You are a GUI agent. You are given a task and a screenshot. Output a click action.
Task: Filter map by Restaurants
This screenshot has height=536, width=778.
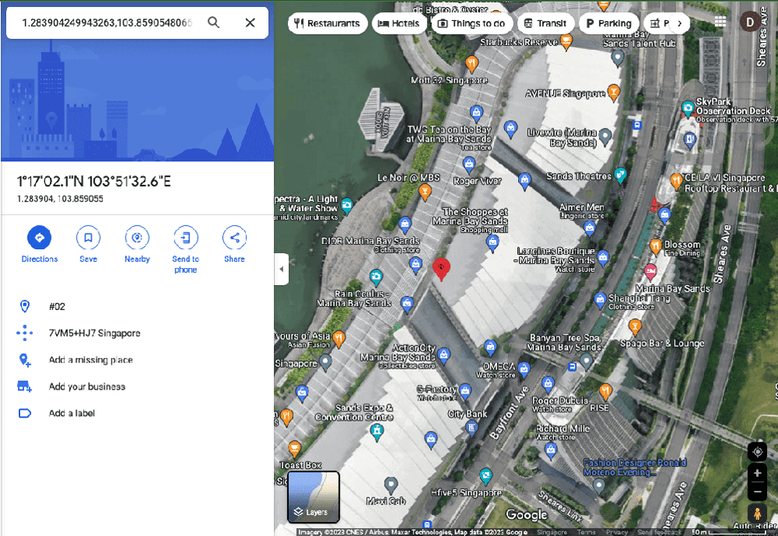pos(328,23)
